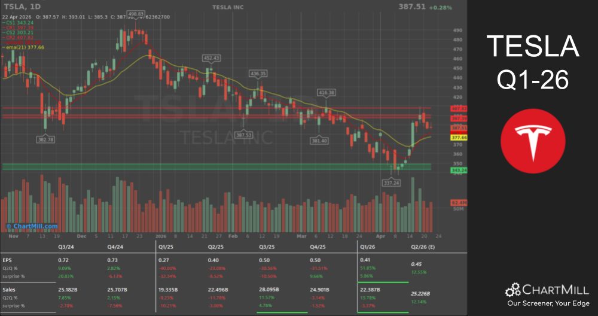Viewport: 598px width, 316px height.
Task: Click the 452.43 price callout
Action: (x=212, y=58)
